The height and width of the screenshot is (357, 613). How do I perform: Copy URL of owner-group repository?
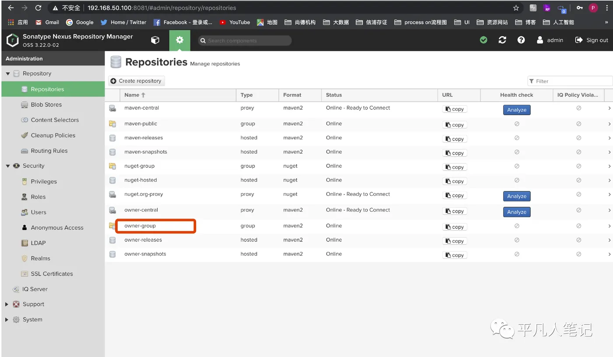point(454,227)
